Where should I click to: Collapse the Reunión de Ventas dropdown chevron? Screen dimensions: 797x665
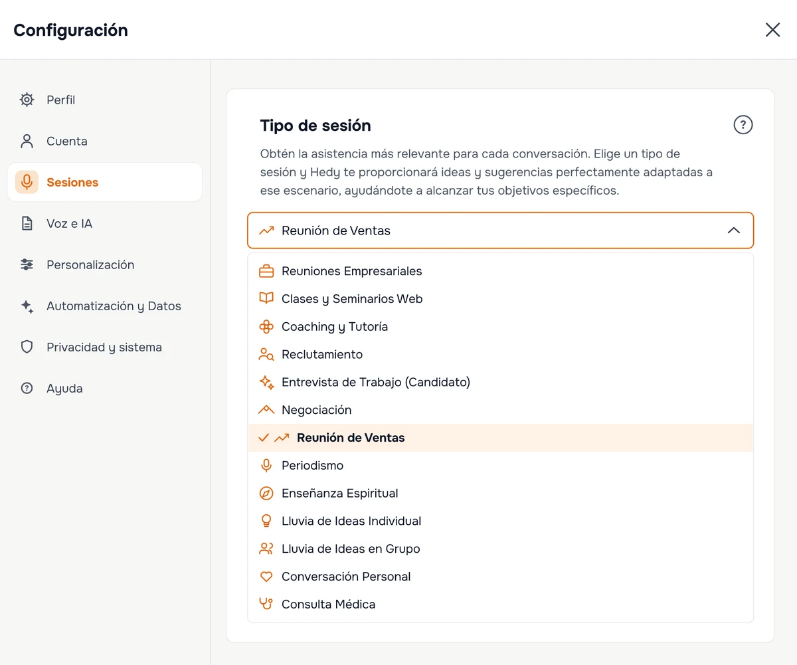(733, 231)
